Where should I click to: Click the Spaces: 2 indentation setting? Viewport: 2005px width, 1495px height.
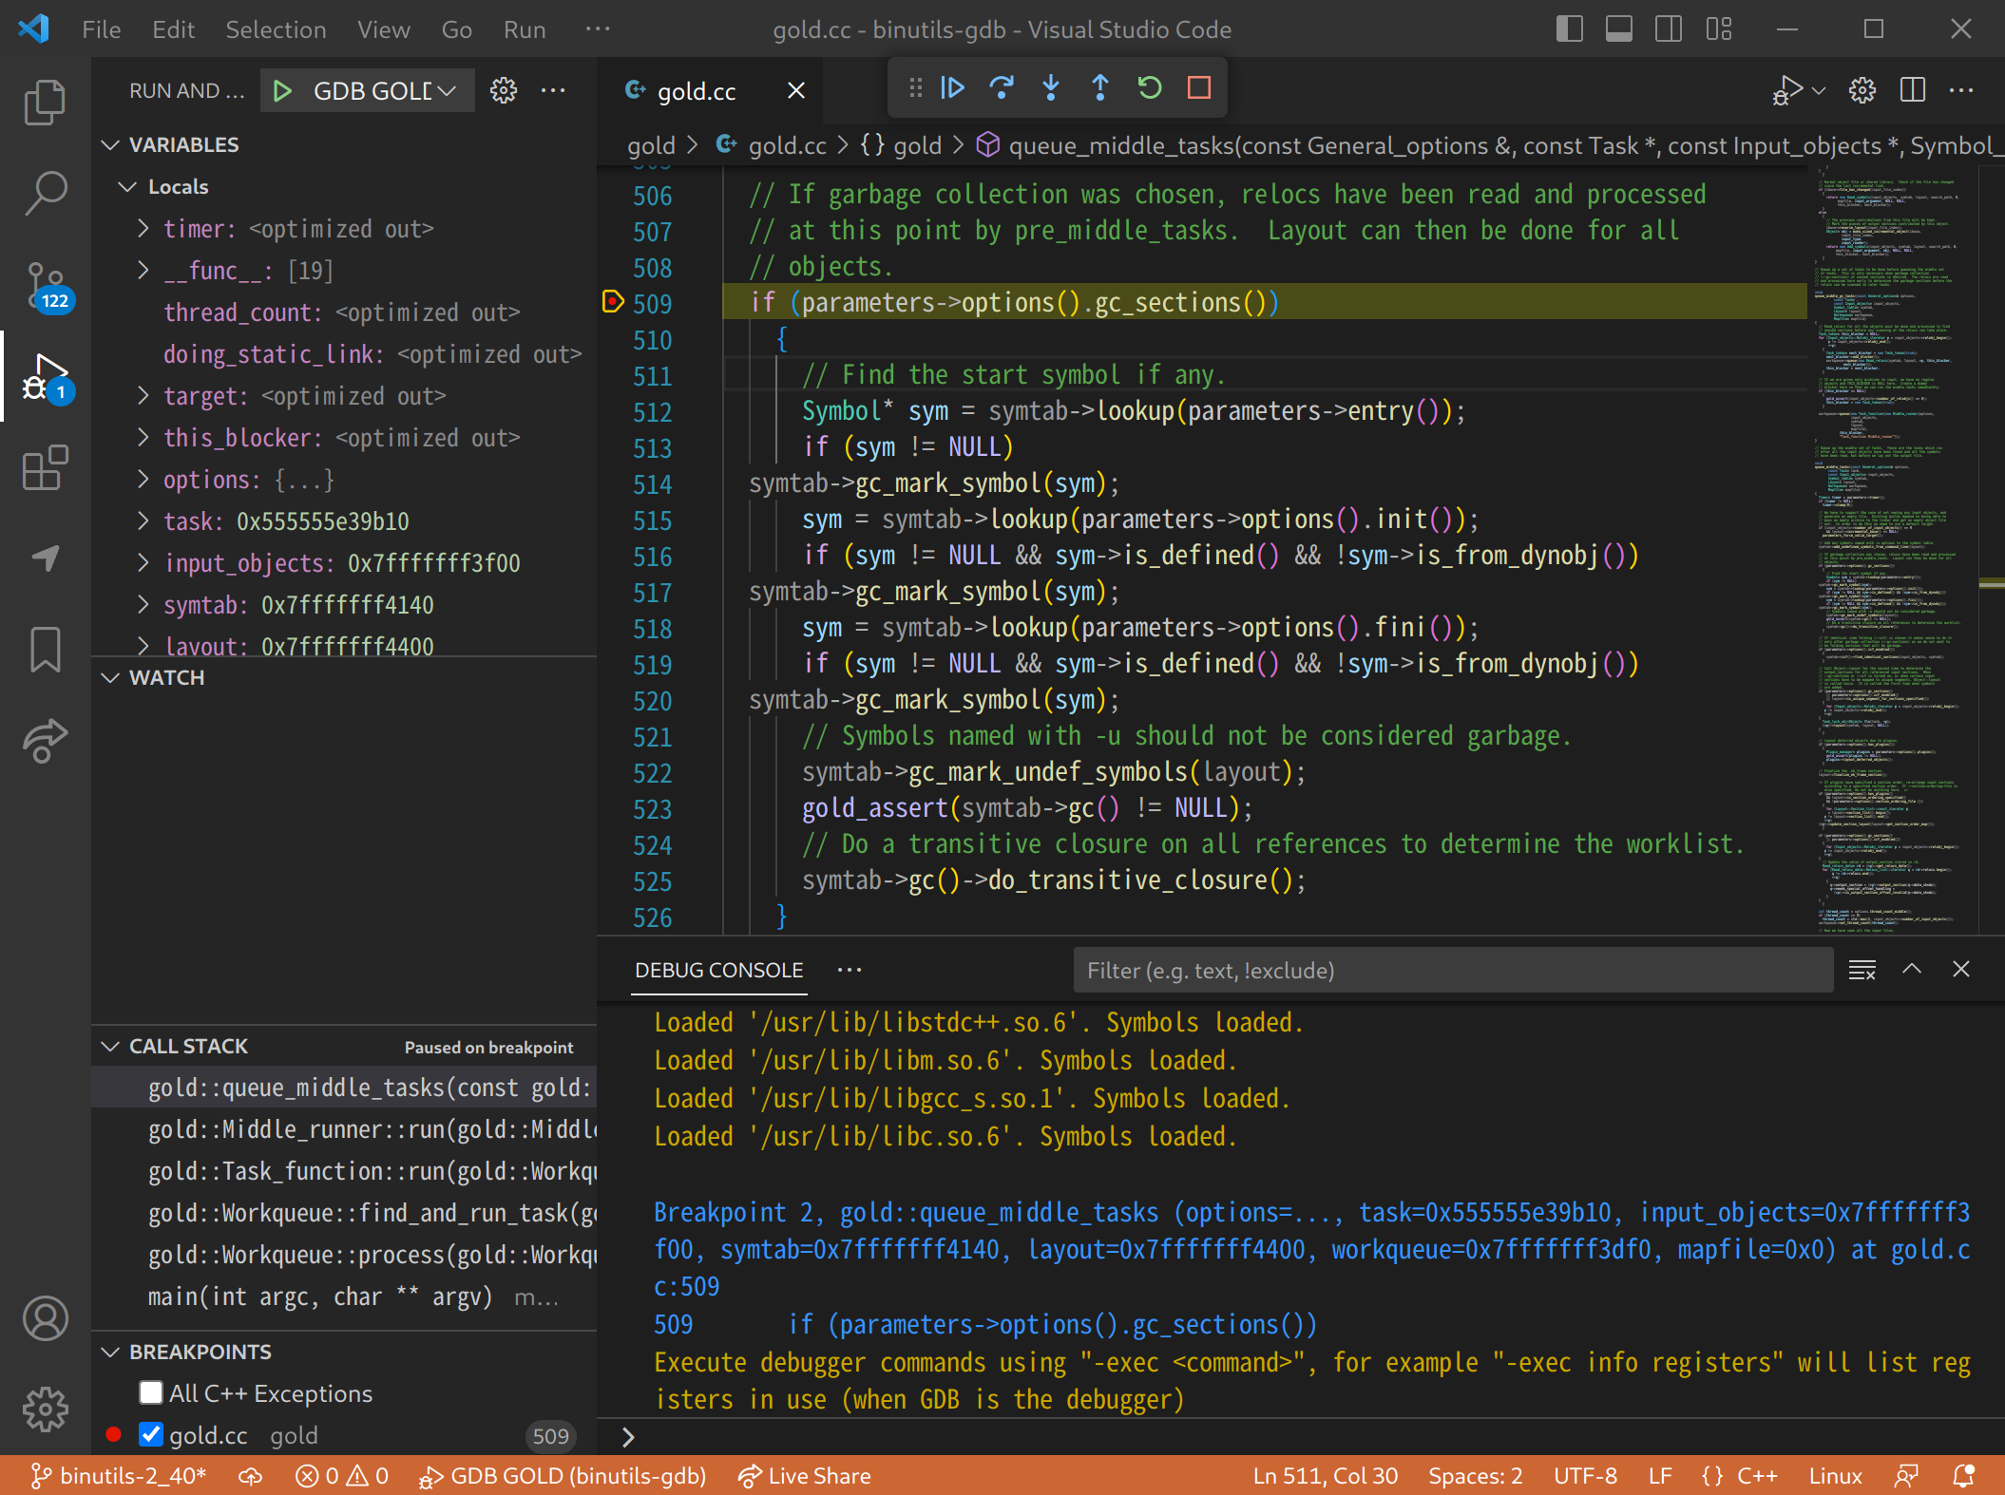tap(1476, 1476)
